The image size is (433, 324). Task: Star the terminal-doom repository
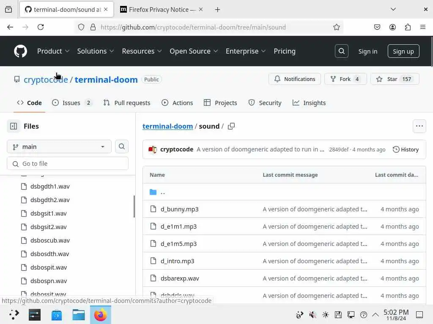point(395,79)
